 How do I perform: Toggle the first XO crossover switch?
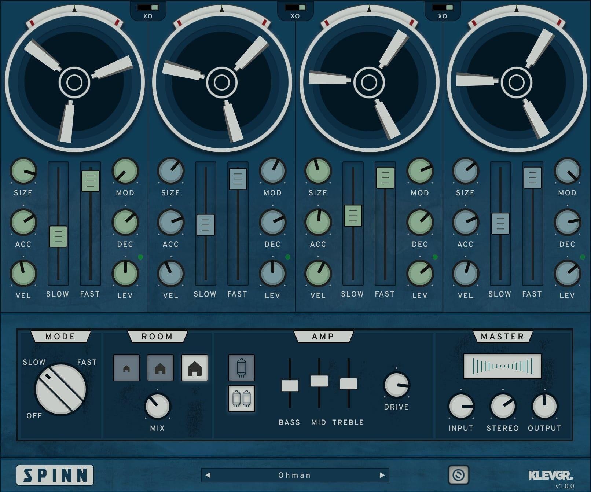148,7
